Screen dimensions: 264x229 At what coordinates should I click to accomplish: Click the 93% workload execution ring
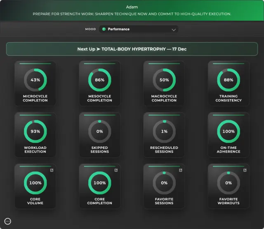pos(35,131)
